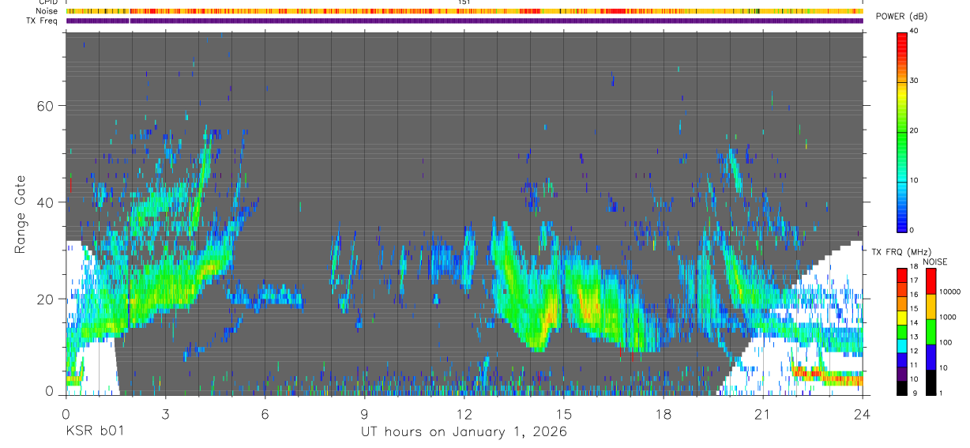
Task: Click the 100 tick on NOISE legend
Action: [945, 343]
